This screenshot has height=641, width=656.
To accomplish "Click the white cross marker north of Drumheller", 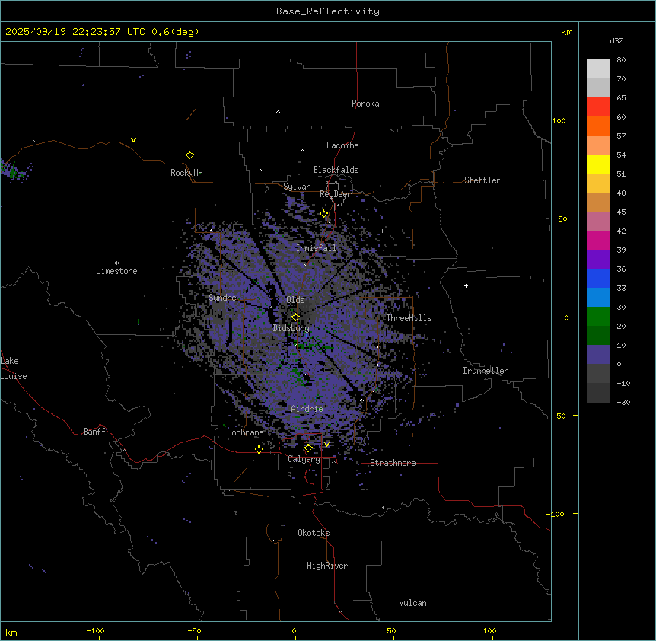I will (467, 285).
